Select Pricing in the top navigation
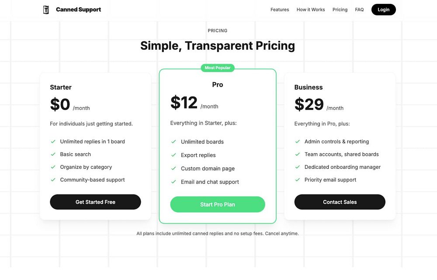Screen dimensions: 437x280 click(x=340, y=10)
